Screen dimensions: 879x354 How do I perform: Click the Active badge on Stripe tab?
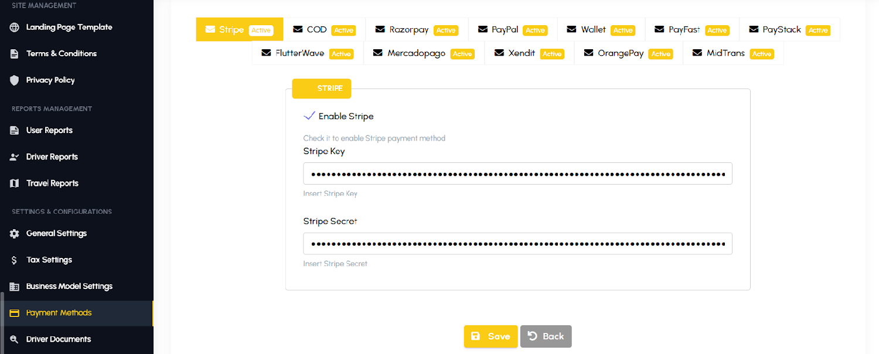tap(261, 30)
